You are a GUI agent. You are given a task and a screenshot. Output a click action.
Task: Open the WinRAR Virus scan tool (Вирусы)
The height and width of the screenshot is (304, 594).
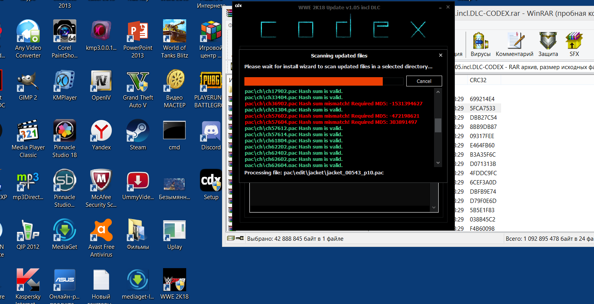tap(480, 44)
